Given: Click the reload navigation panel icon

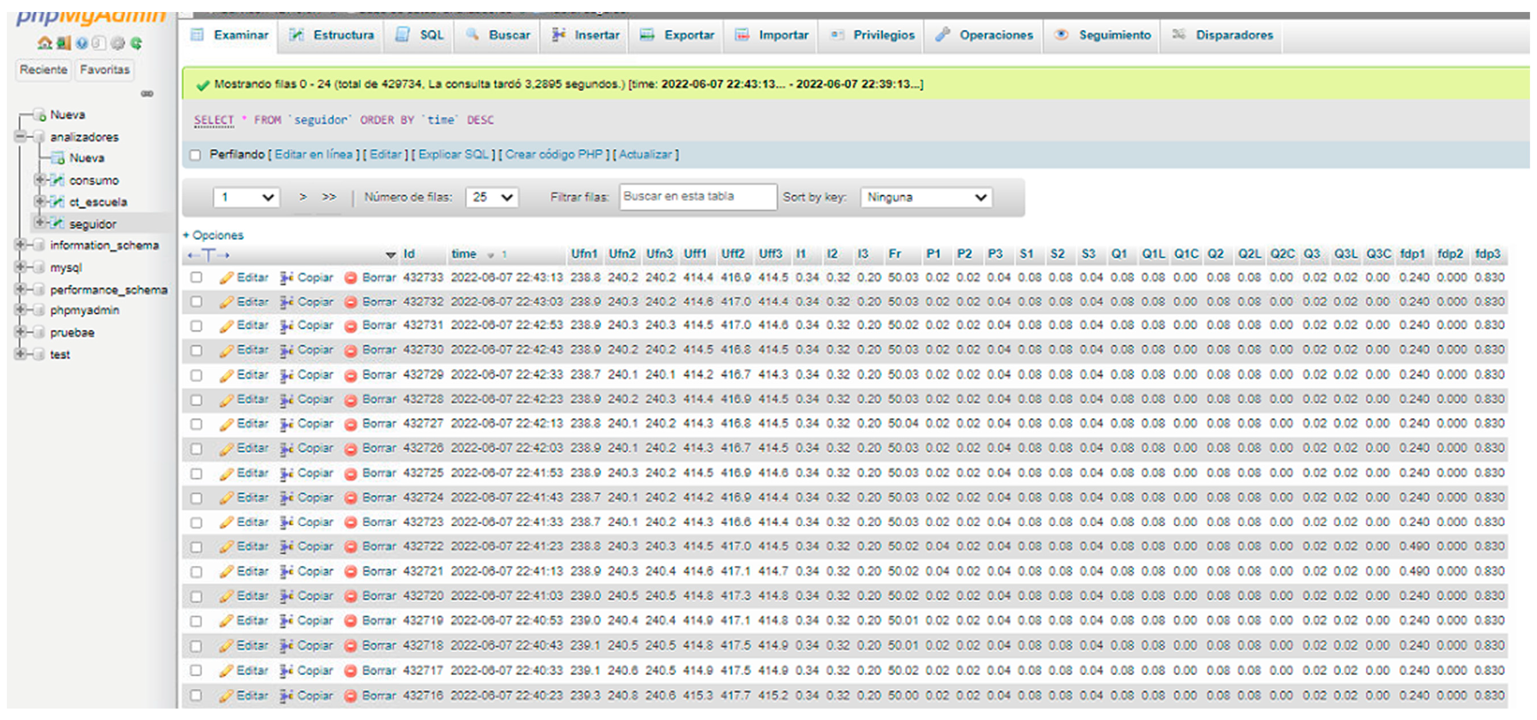Looking at the screenshot, I should click(136, 43).
